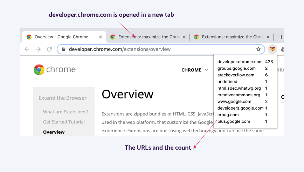Click undefined entry in popup list
This screenshot has height=172, width=304.
coord(227,81)
